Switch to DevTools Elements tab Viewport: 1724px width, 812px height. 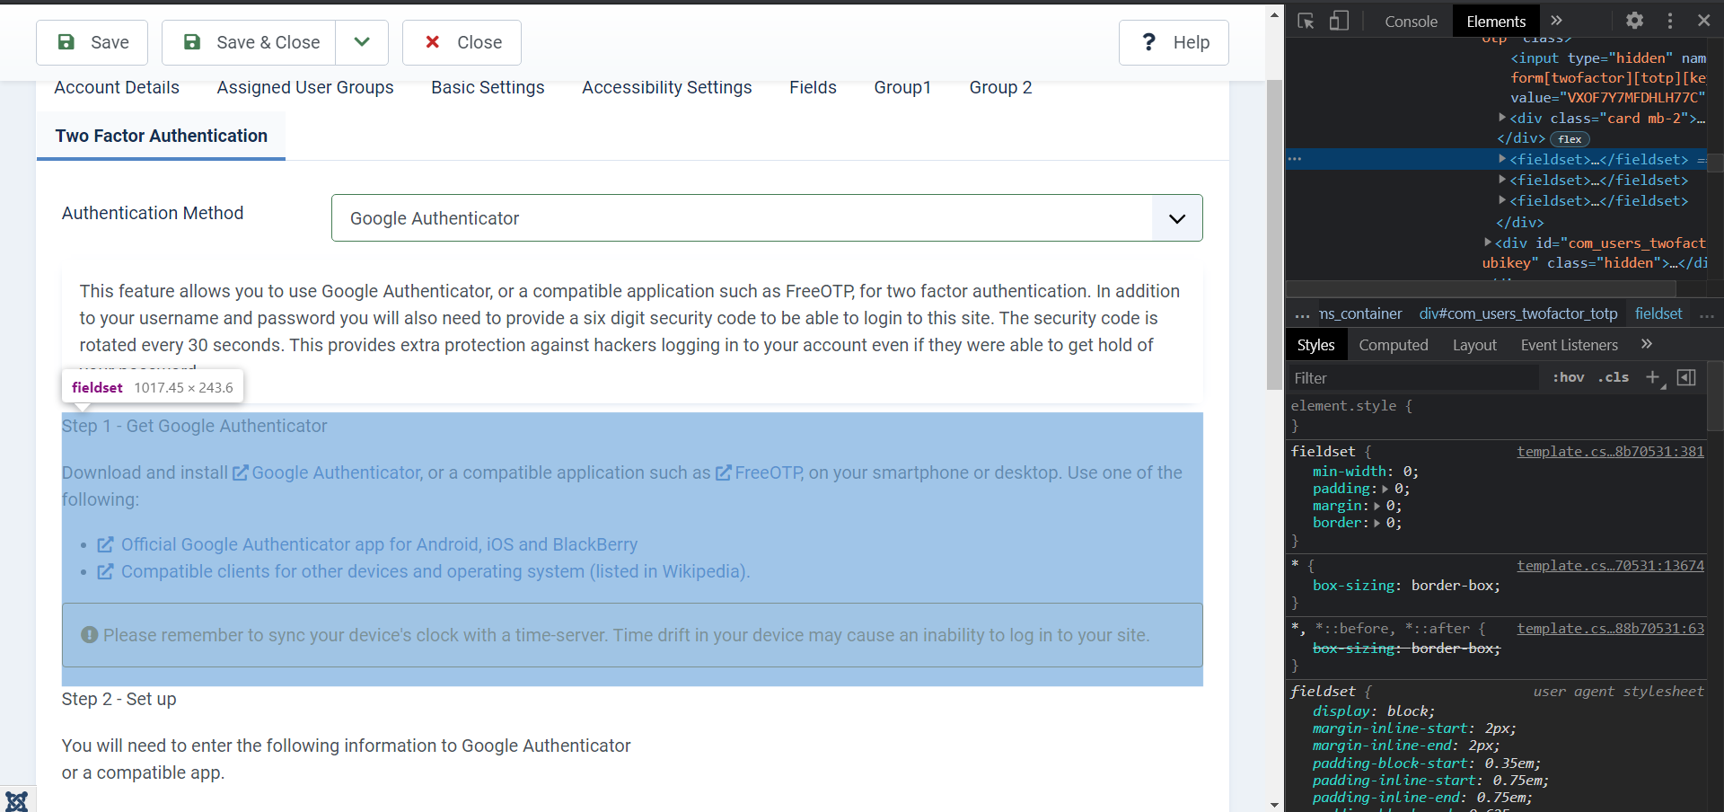coord(1496,22)
